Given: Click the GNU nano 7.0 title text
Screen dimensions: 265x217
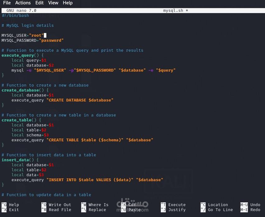Looking at the screenshot, I should 21,11.
